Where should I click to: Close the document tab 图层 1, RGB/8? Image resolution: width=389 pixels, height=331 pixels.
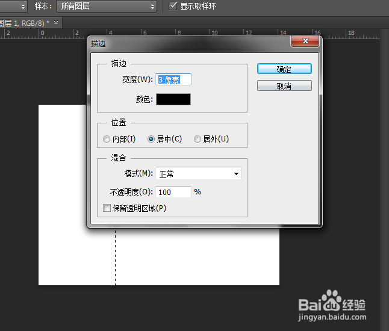coord(56,23)
